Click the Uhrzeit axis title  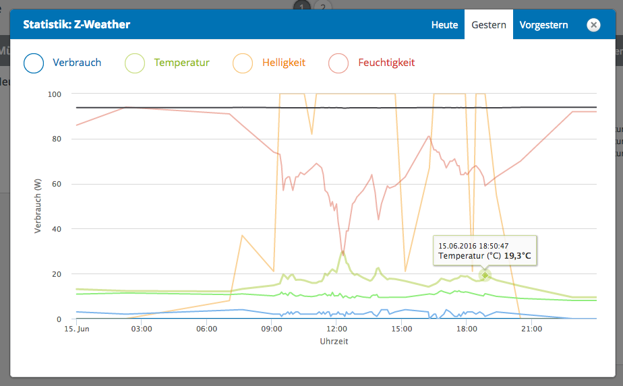click(x=334, y=342)
